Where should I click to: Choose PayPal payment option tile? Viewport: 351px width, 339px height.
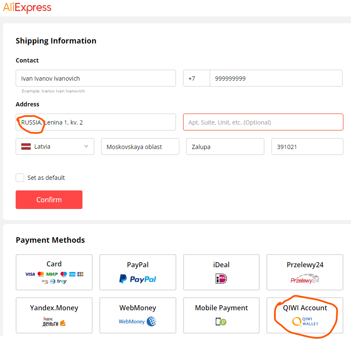point(138,272)
